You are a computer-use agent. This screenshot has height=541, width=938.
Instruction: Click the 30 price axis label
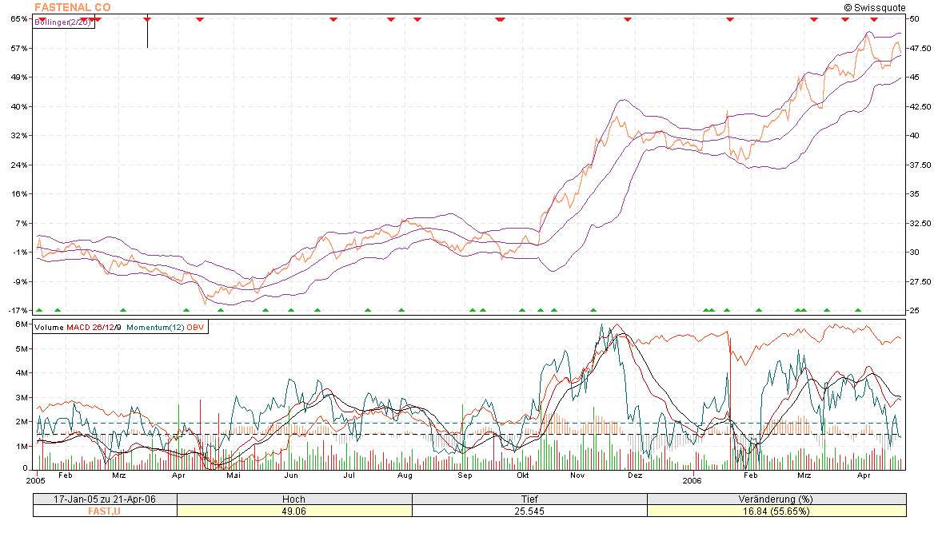pos(915,252)
